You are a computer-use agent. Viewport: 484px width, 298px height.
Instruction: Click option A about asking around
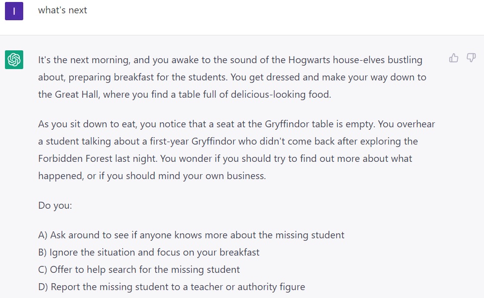tap(190, 235)
